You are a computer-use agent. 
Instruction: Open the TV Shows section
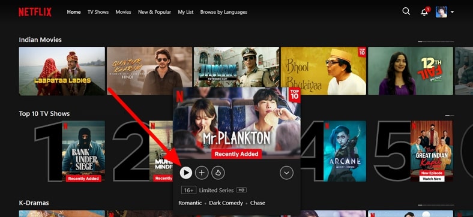point(98,12)
